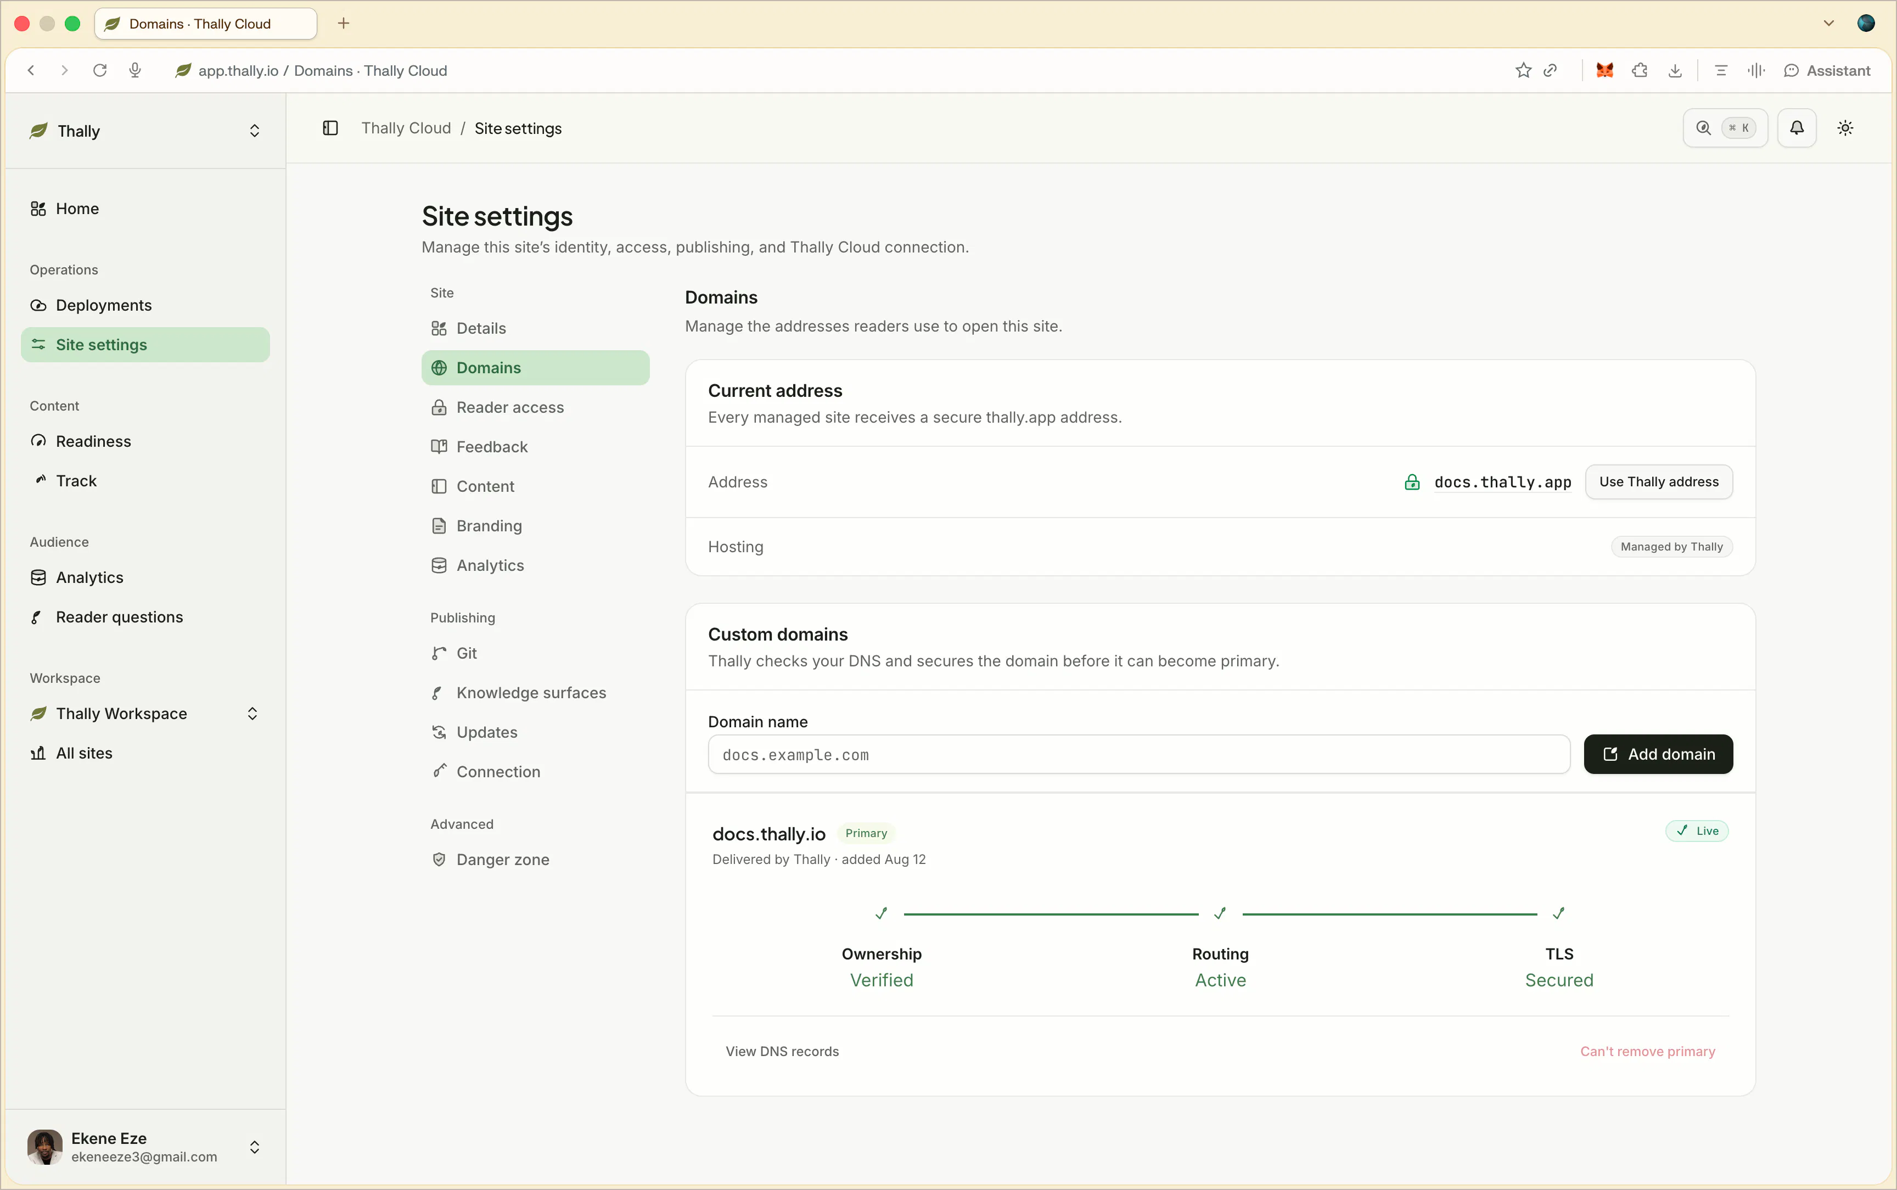Click the Thally Cloud breadcrumb link
This screenshot has height=1190, width=1897.
pos(406,128)
